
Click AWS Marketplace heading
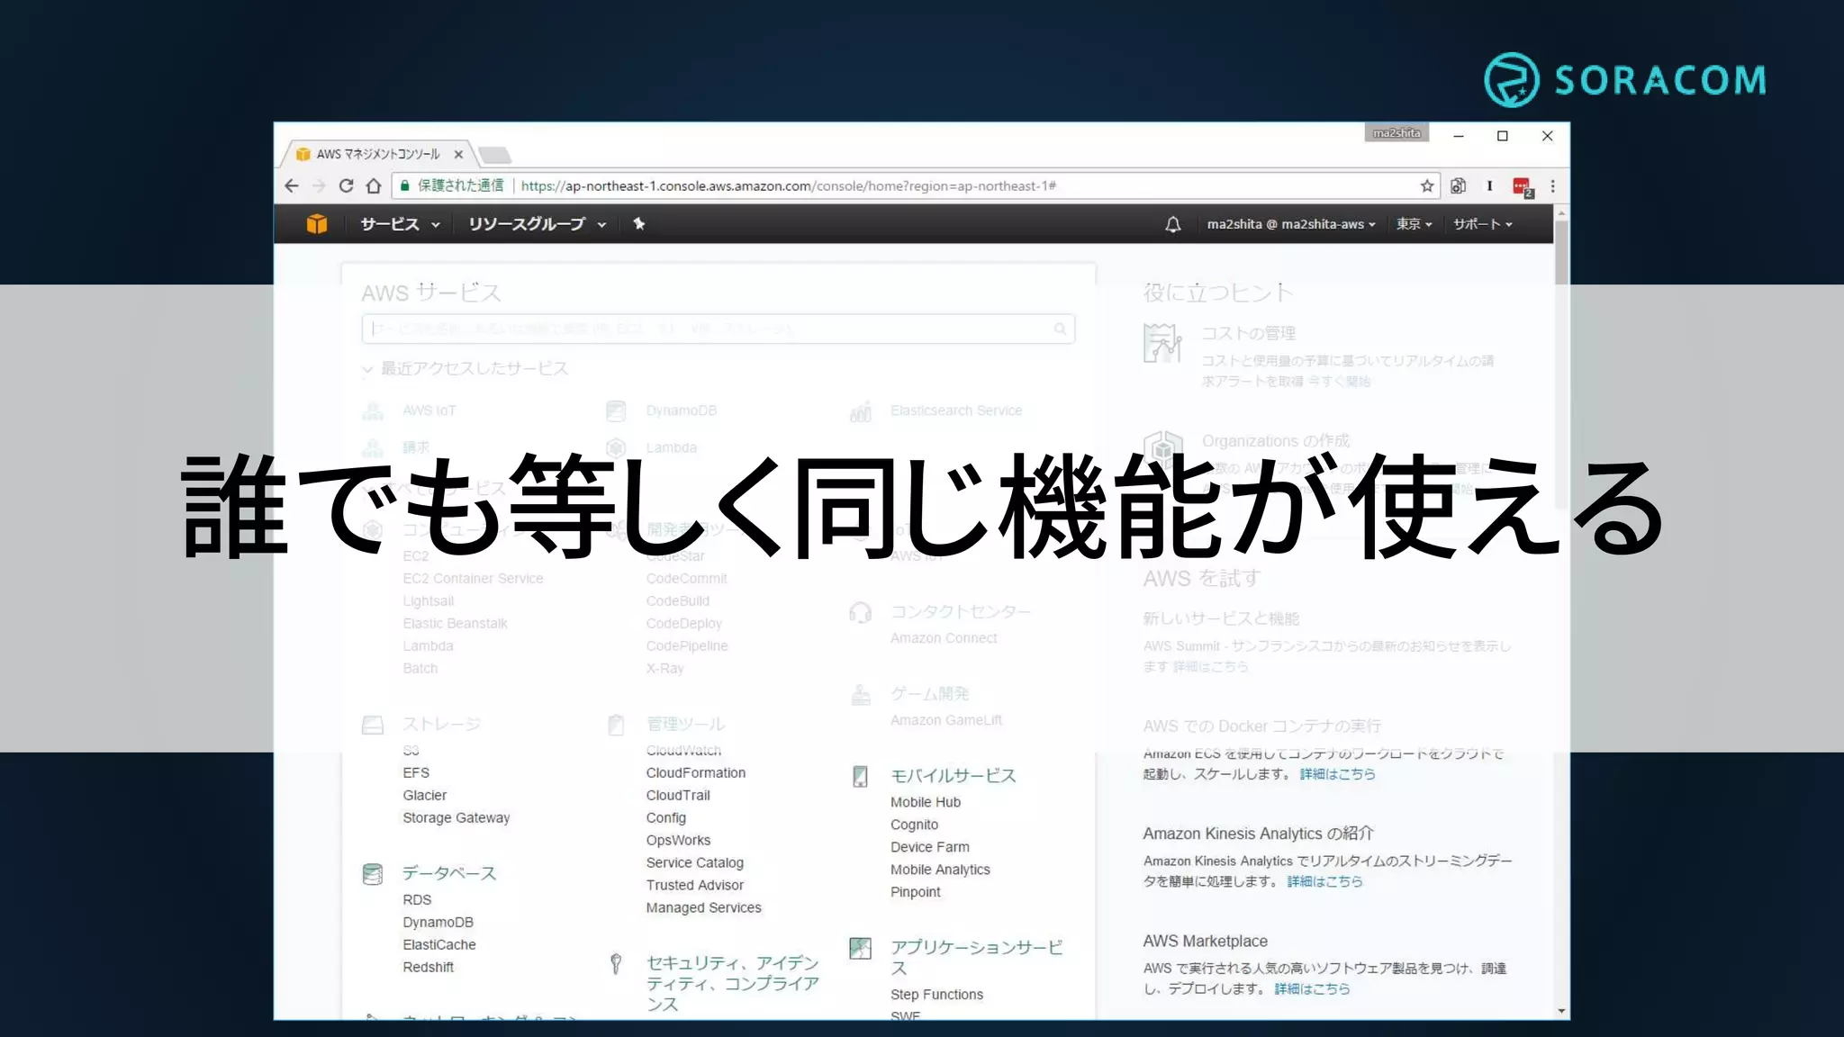(x=1206, y=942)
